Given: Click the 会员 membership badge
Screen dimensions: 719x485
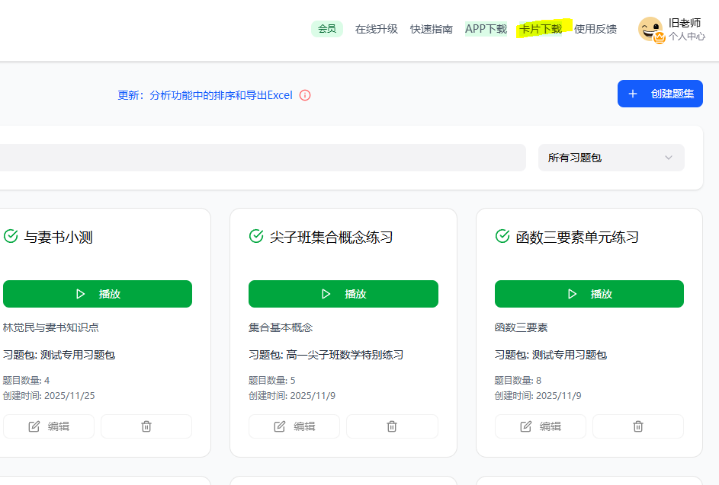Looking at the screenshot, I should click(x=326, y=29).
